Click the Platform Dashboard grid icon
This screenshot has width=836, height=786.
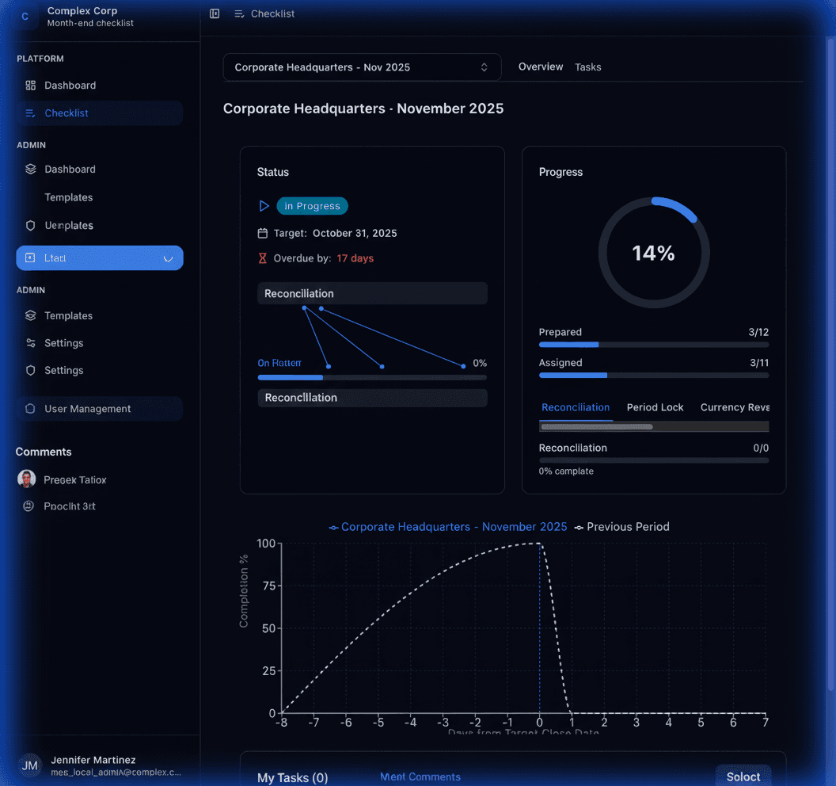tap(31, 86)
